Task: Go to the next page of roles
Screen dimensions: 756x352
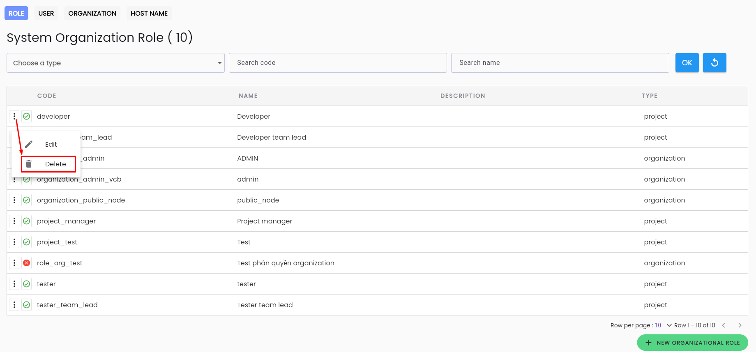Action: [x=740, y=325]
